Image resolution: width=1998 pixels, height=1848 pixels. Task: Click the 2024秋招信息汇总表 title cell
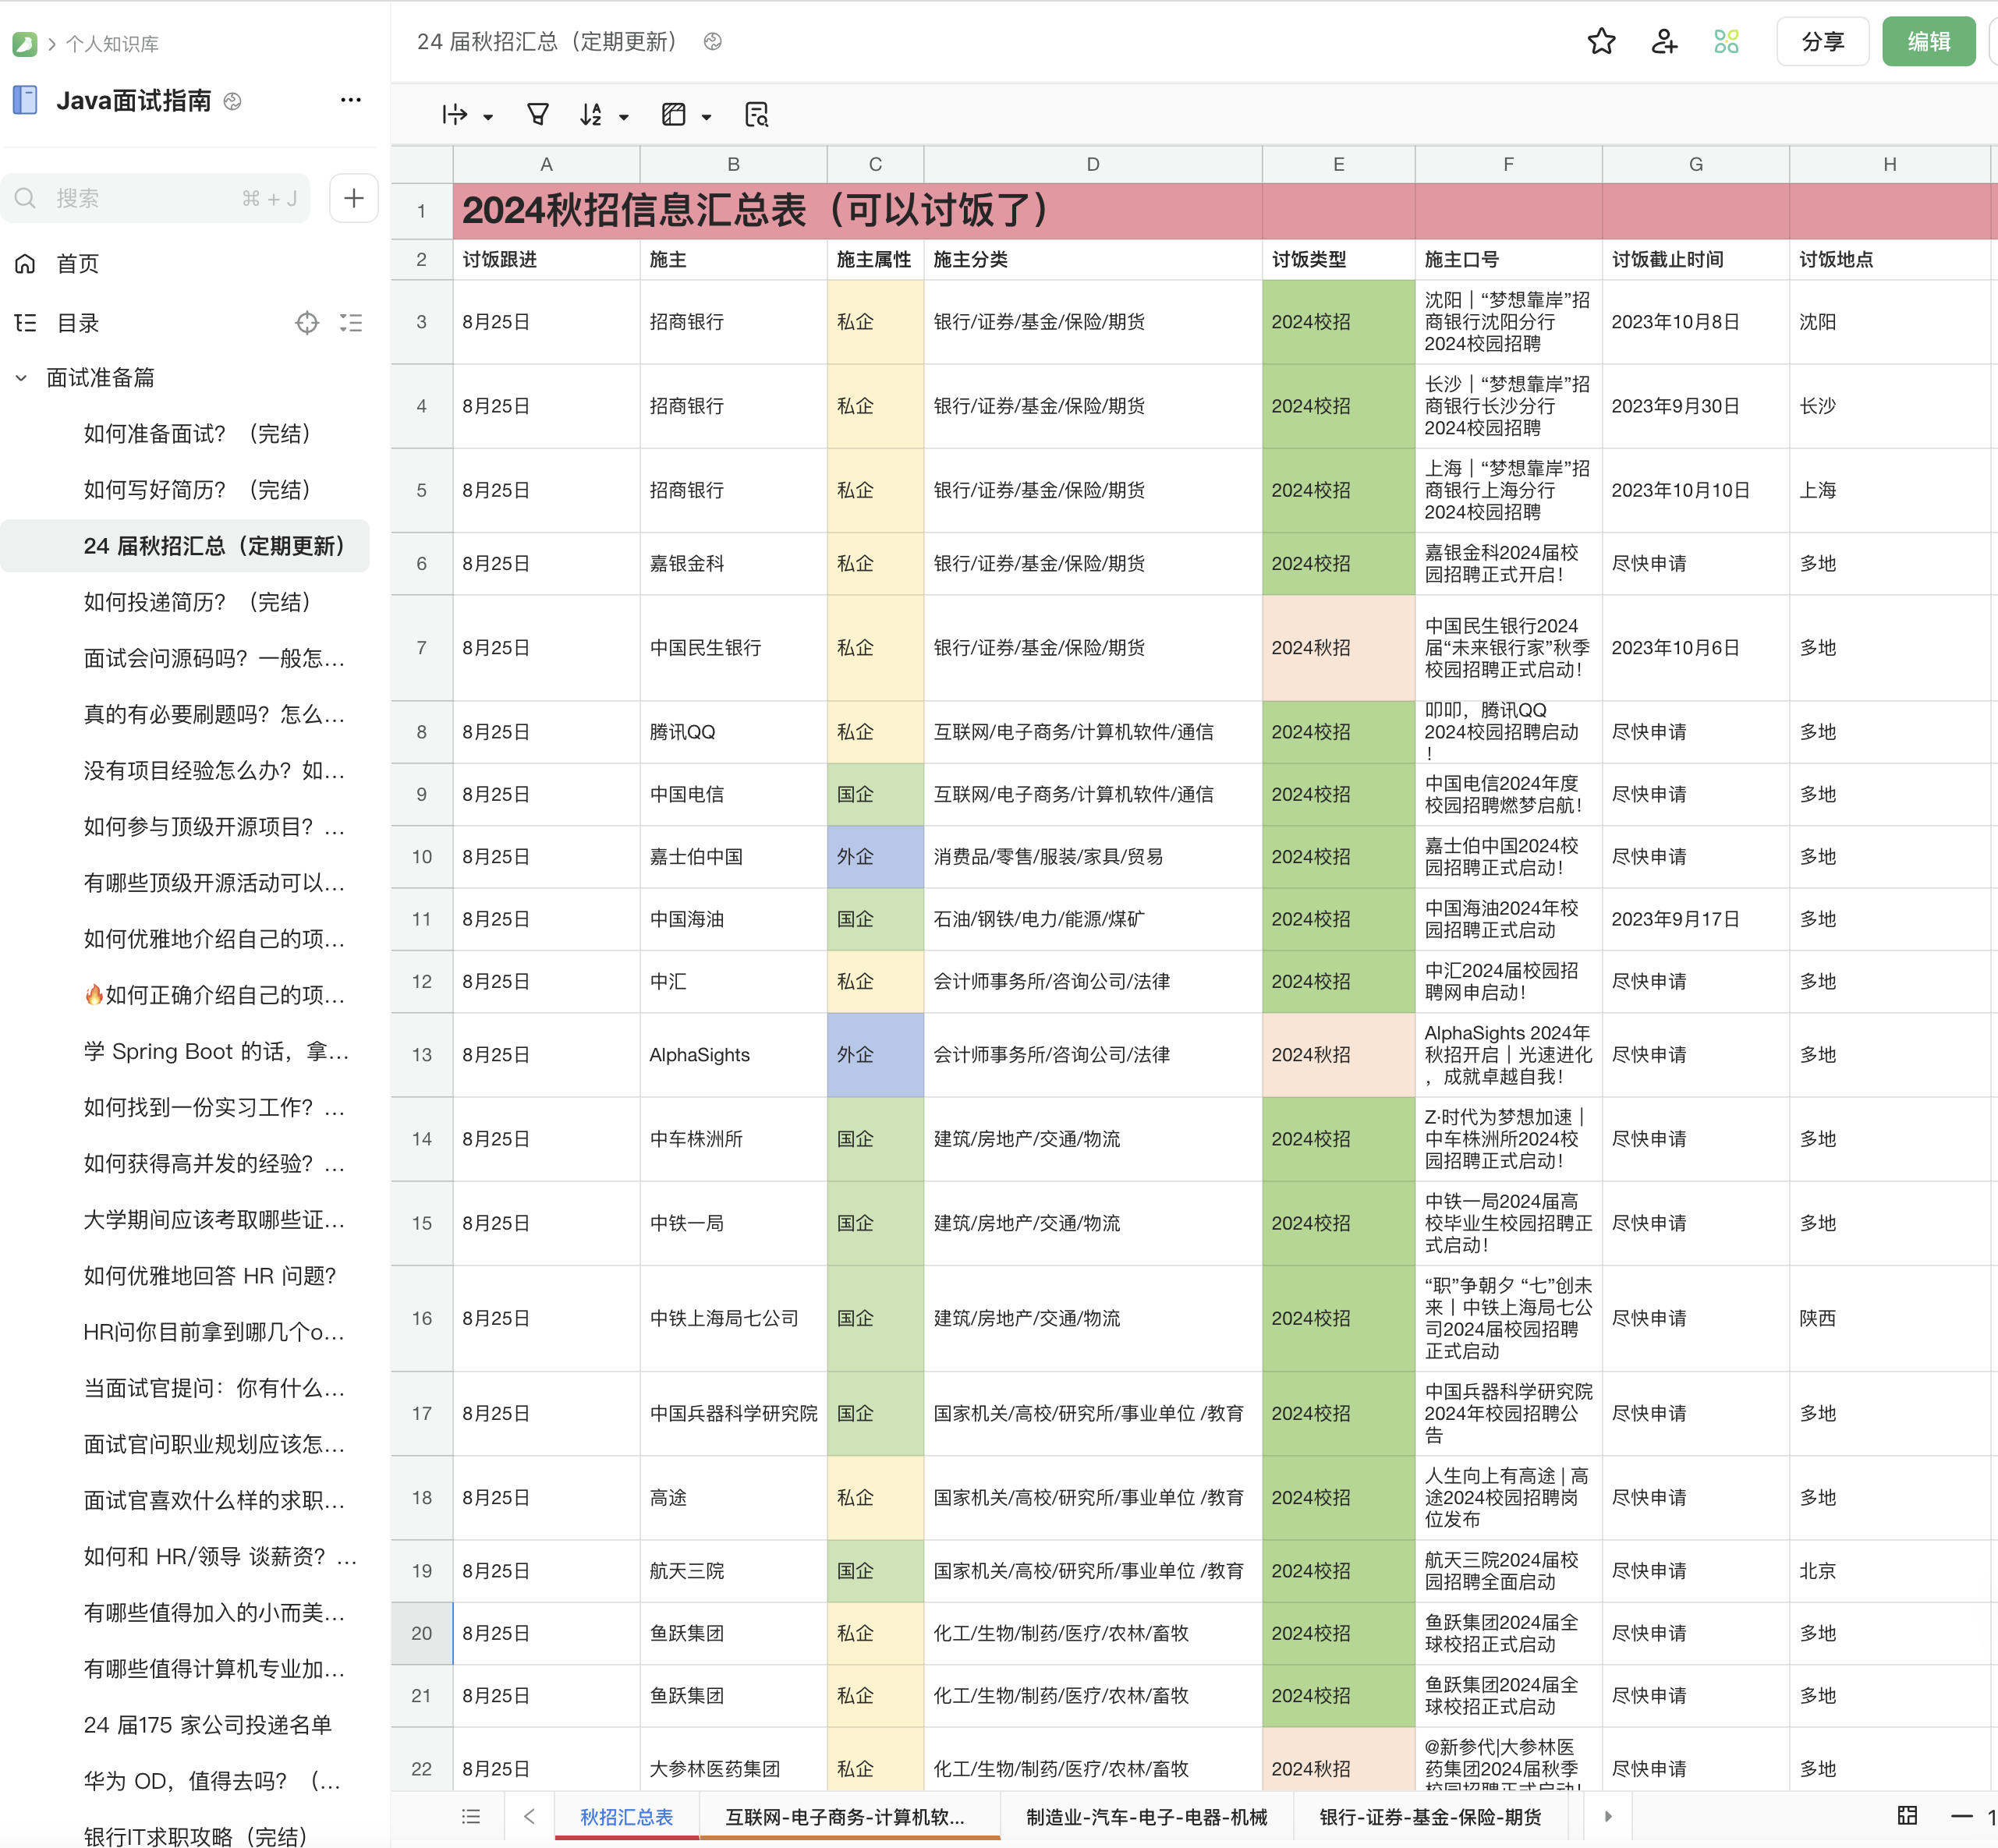point(856,210)
